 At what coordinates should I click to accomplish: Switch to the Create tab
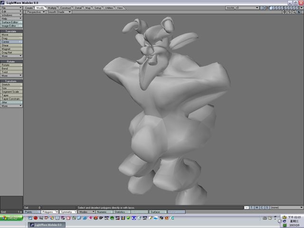click(29, 8)
